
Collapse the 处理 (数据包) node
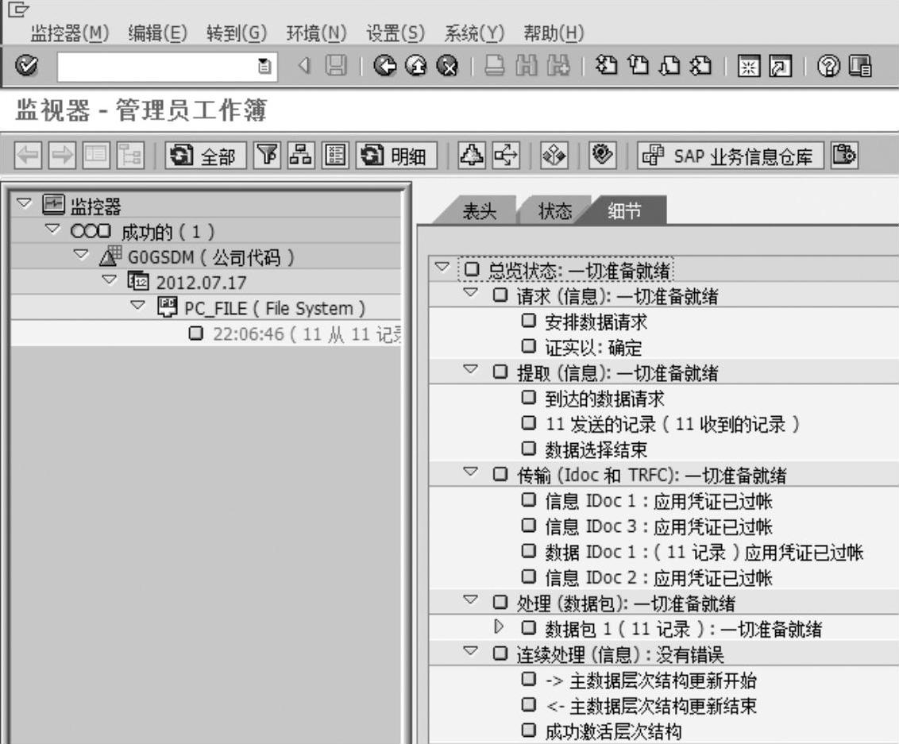(x=470, y=599)
